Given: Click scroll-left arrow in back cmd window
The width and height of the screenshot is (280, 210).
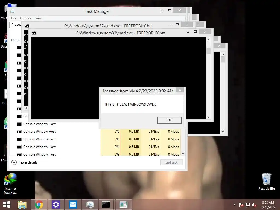Looking at the screenshot, I should (x=26, y=108).
